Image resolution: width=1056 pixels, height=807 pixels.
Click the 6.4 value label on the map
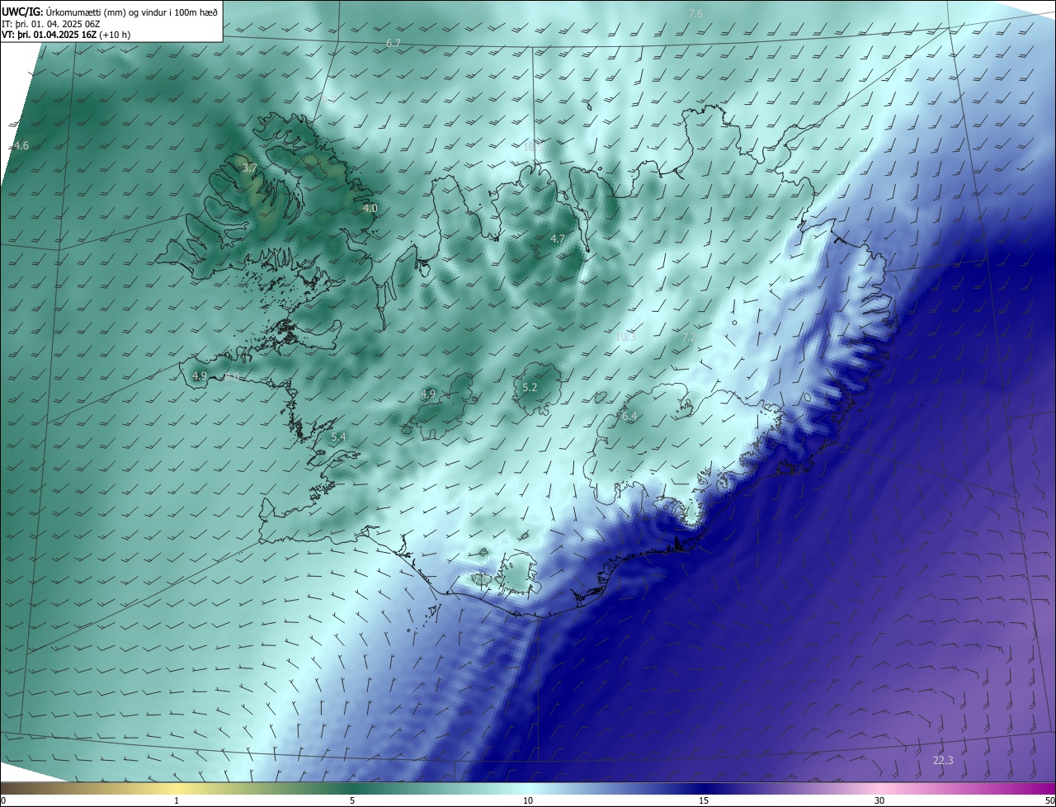pos(629,417)
